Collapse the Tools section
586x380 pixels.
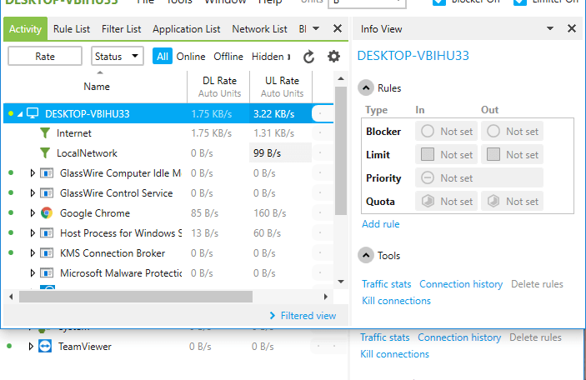pyautogui.click(x=366, y=256)
